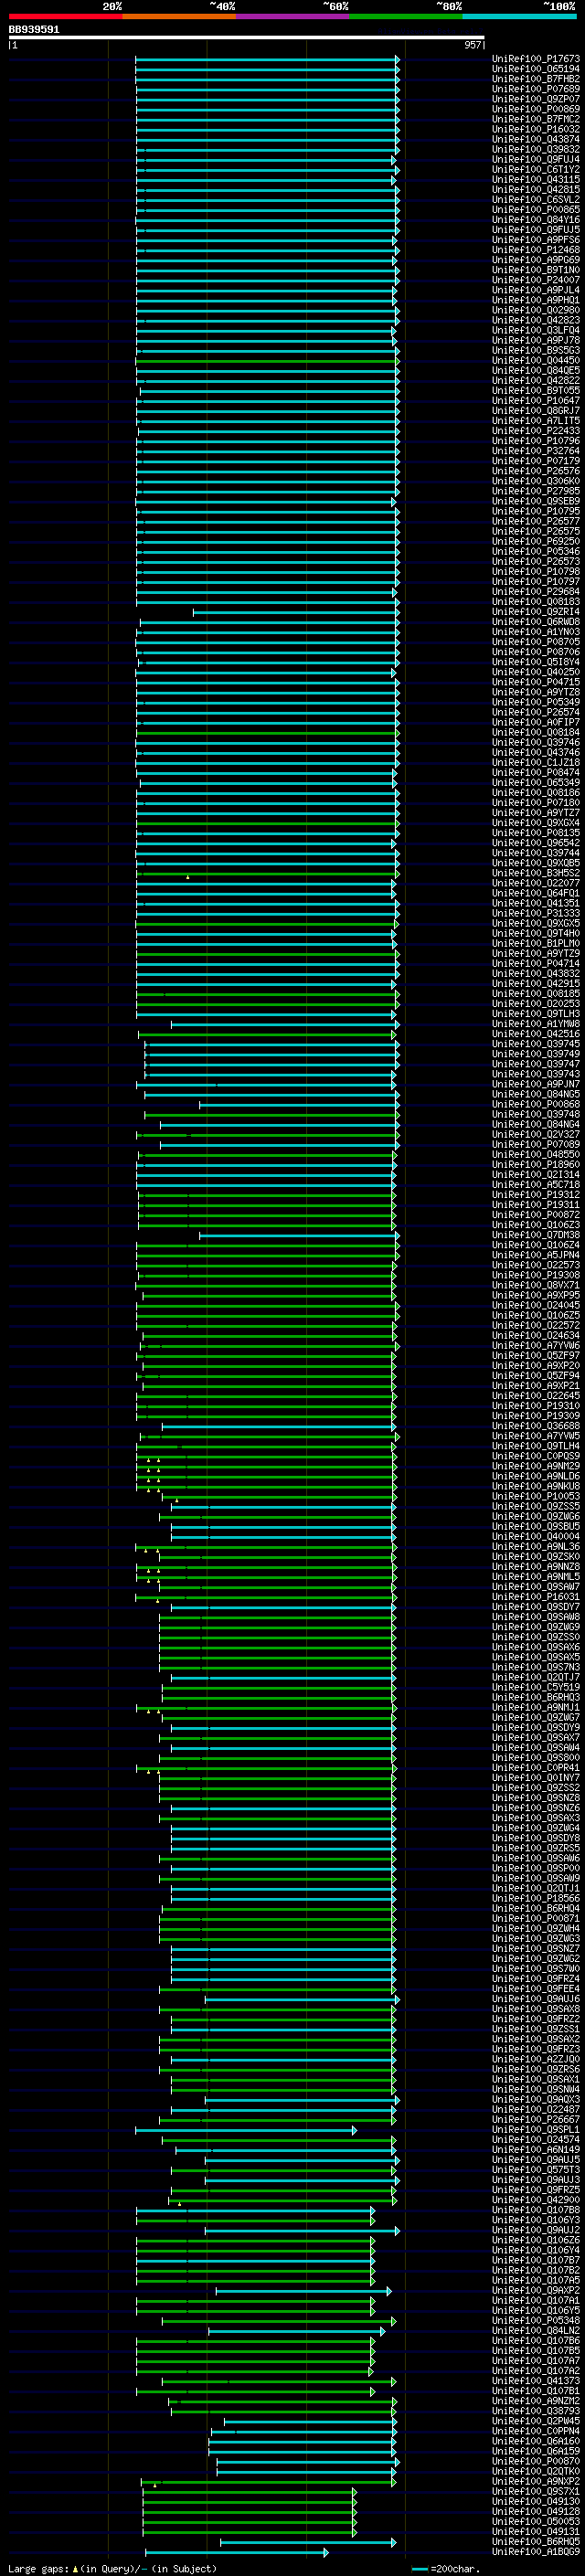Select label UniRef100_A9NM29
This screenshot has width=585, height=2576.
536,1466
